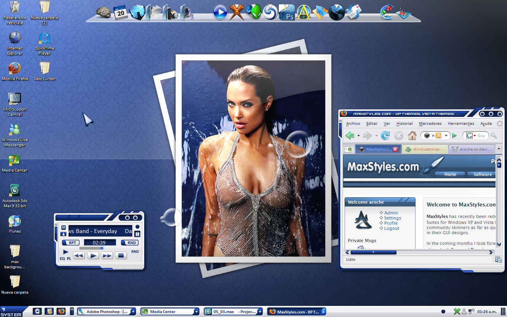This screenshot has width=507, height=317.
Task: Toggle the EQ panel in player
Action: [62, 259]
